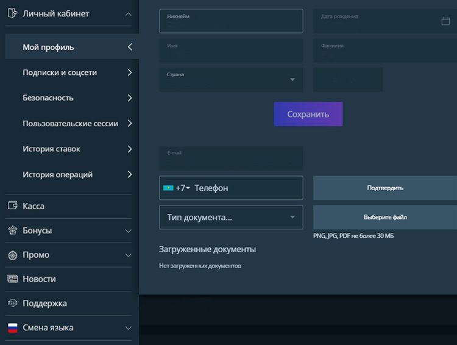Screen dimensions: 457x345
Task: Click the Новости newspaper icon
Action: 12,279
